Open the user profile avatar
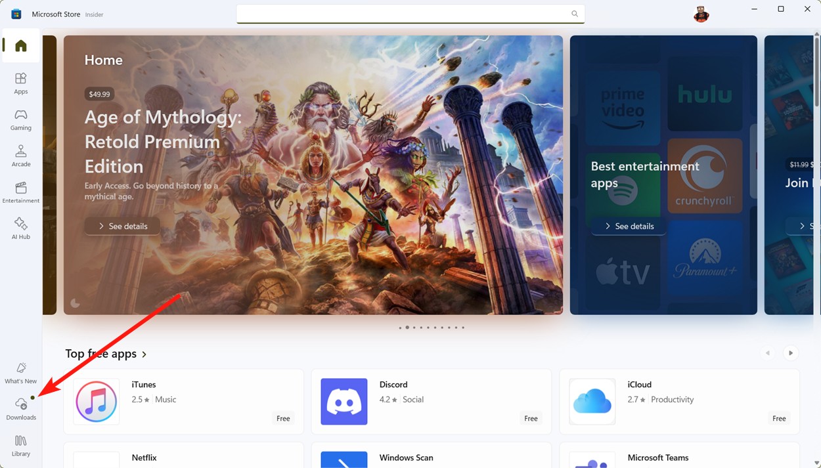The height and width of the screenshot is (468, 821). 701,14
